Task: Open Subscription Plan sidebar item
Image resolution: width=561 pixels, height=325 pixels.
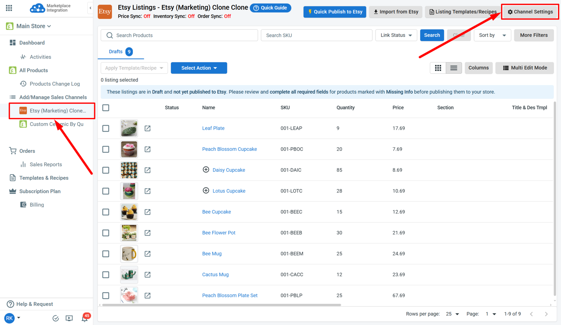Action: [x=40, y=191]
